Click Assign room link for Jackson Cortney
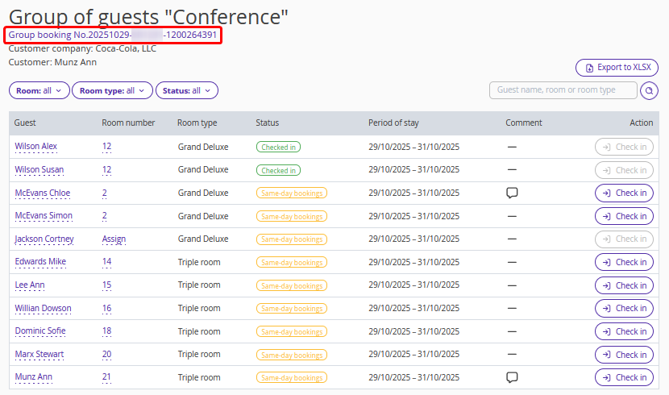Screen dimensions: 669x395 tap(114, 239)
